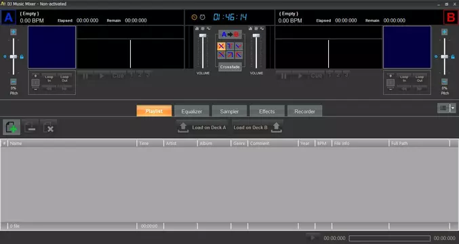Click the orange clock icon near timer
This screenshot has width=459, height=244.
(x=195, y=17)
